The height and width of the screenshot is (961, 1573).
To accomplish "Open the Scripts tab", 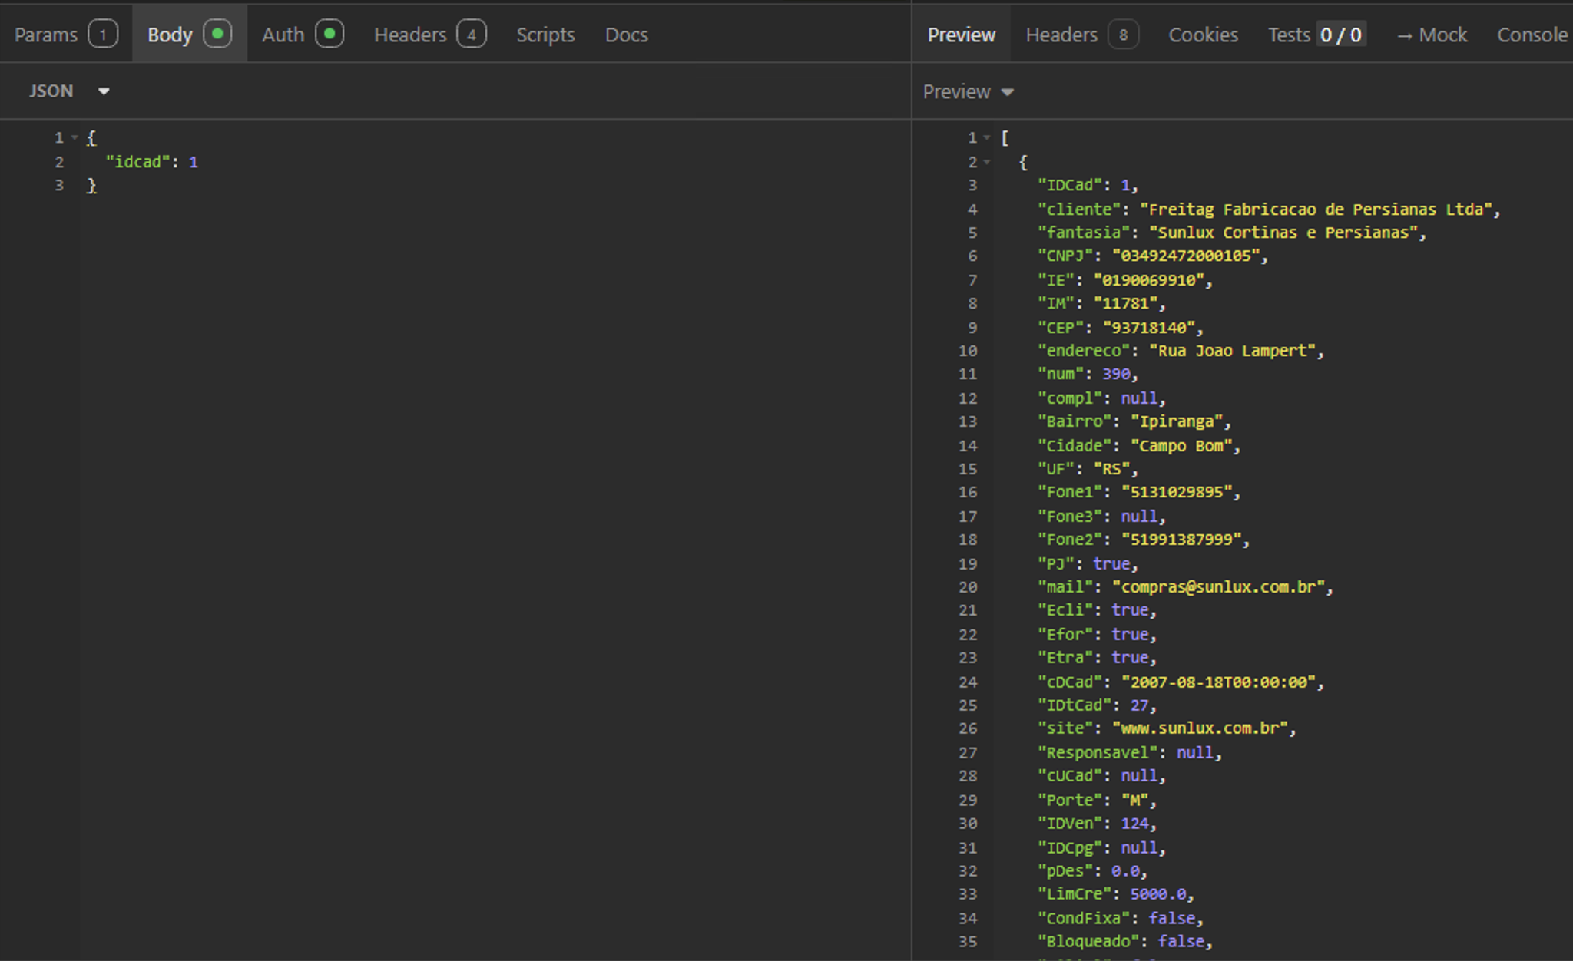I will (x=545, y=35).
